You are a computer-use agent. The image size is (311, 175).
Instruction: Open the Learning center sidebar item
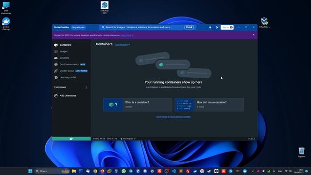[x=68, y=77]
